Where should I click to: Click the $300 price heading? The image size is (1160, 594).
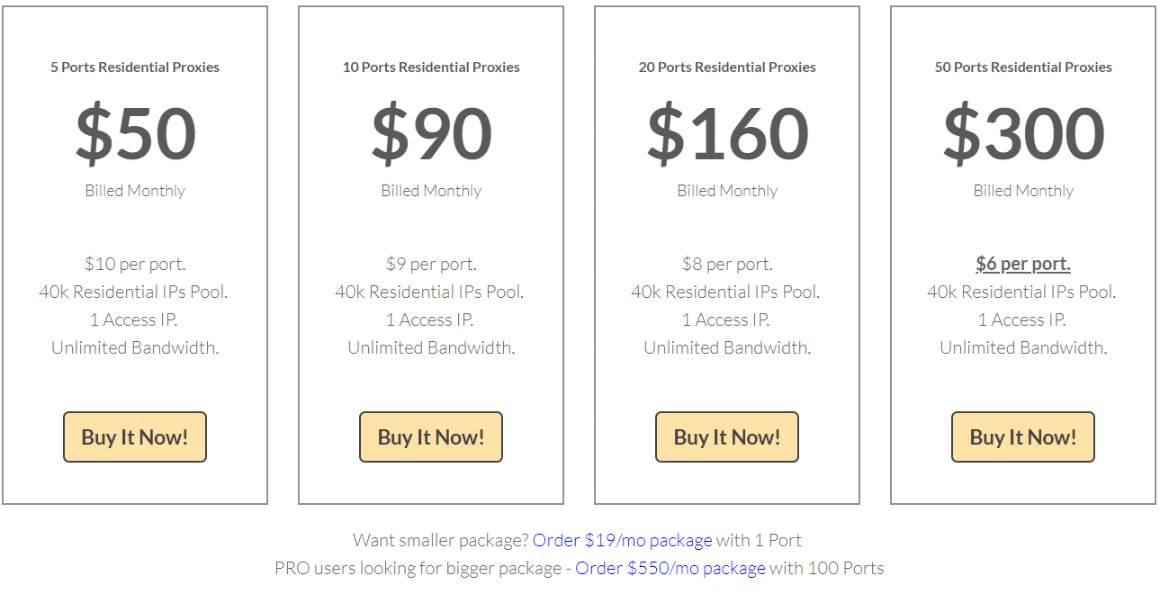(1023, 133)
